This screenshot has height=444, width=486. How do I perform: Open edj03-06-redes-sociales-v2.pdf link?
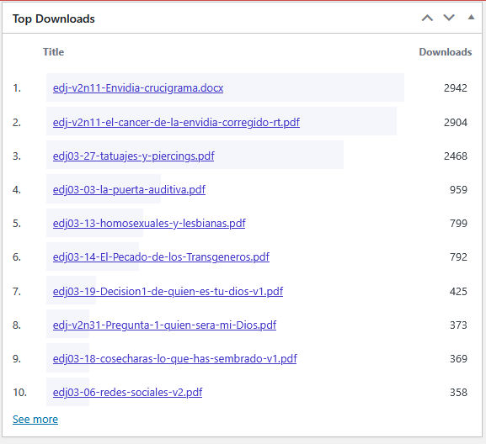tap(127, 393)
